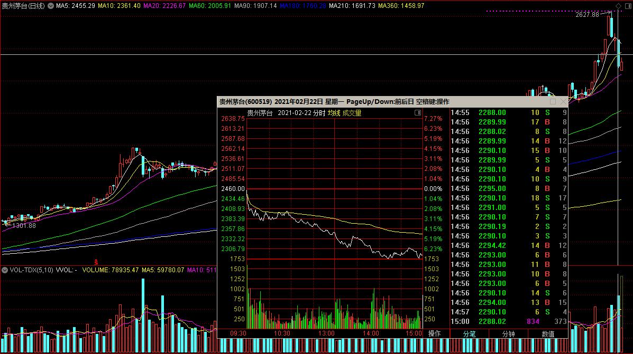Image resolution: width=633 pixels, height=354 pixels.
Task: Switch to the 数值 tab
Action: [548, 334]
